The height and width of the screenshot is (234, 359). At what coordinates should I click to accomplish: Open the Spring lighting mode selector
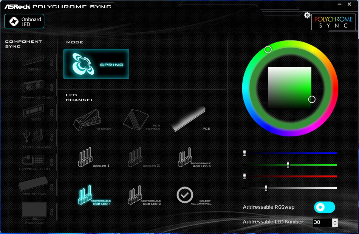pyautogui.click(x=96, y=64)
